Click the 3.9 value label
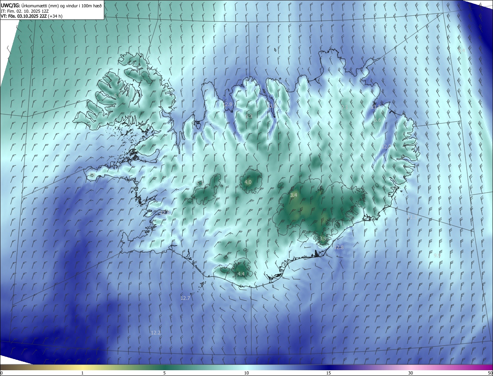This screenshot has height=376, width=493. (323, 238)
